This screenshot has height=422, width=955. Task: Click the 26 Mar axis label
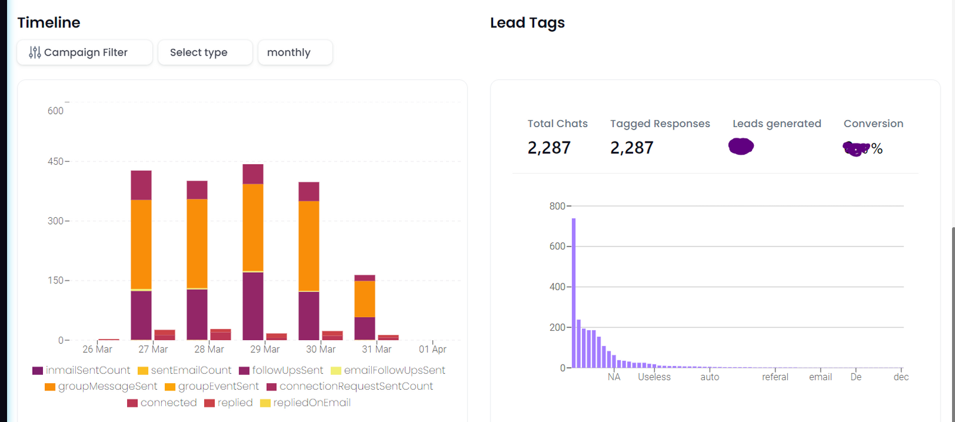coord(97,349)
